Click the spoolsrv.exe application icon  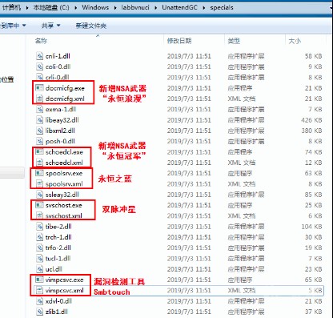[x=39, y=173]
